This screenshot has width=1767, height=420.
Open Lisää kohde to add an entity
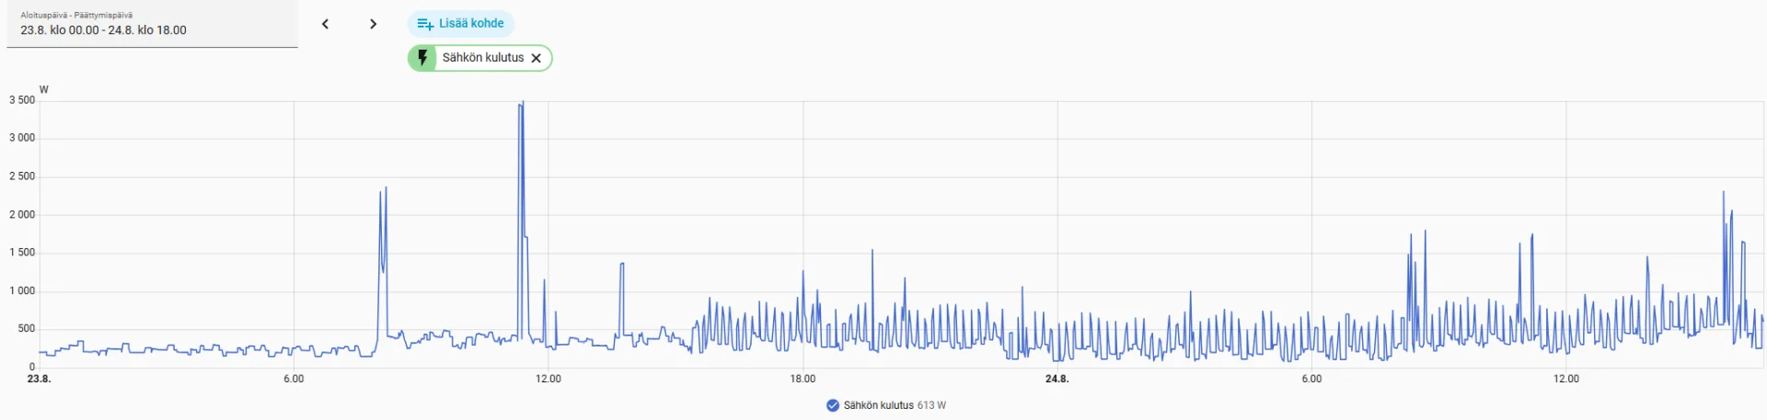[461, 23]
